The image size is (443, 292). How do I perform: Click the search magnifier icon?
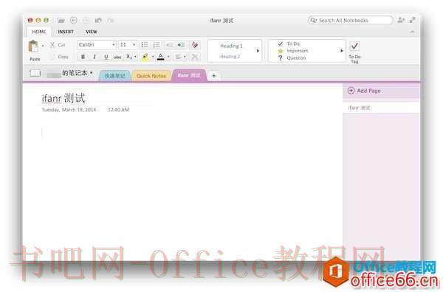(312, 21)
